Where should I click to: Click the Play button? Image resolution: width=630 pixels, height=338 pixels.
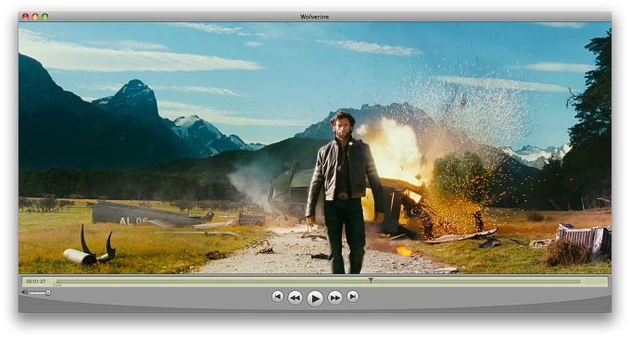315,298
